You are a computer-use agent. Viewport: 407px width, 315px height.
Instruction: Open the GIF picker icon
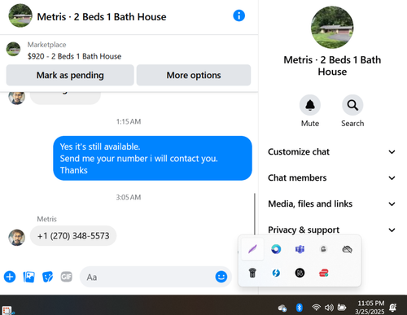(66, 277)
